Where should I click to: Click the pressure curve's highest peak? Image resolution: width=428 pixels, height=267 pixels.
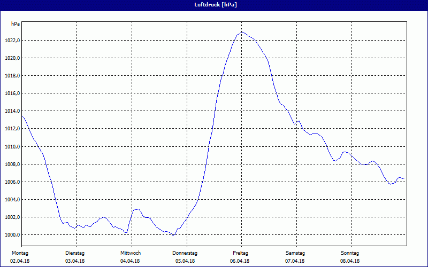(242, 32)
